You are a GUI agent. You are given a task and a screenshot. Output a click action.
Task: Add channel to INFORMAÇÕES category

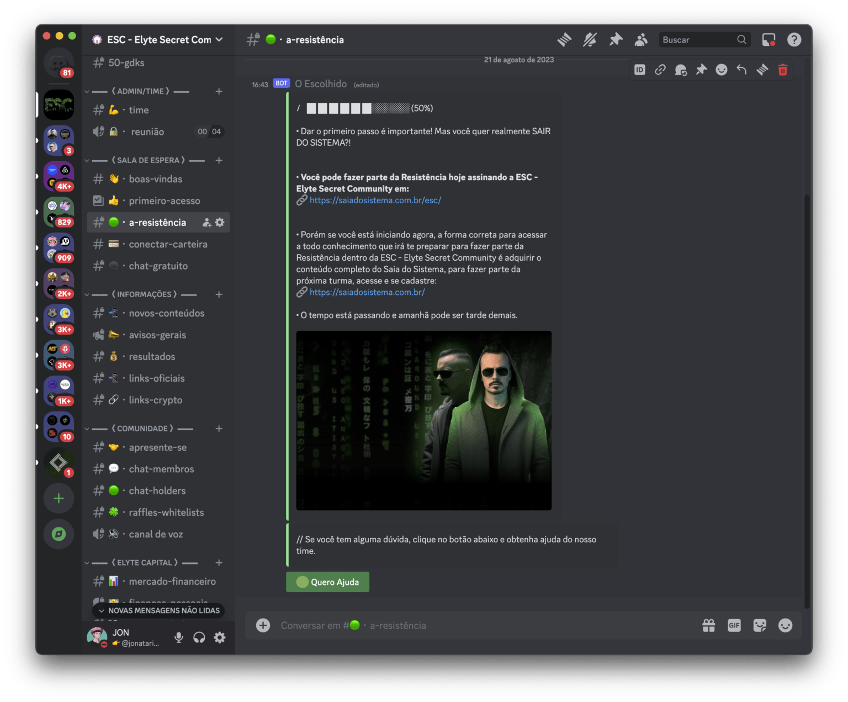[x=219, y=294]
